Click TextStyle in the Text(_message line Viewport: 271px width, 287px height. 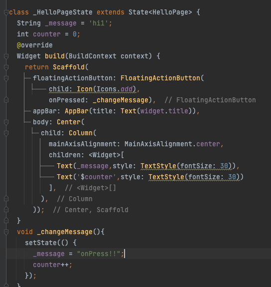(x=158, y=166)
